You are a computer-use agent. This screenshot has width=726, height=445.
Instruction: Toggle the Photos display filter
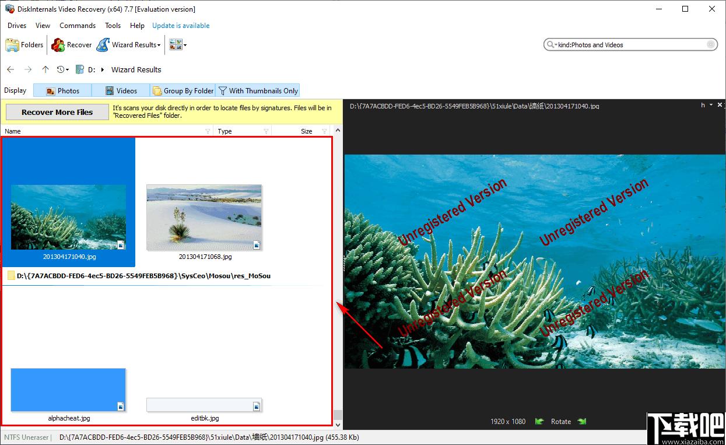click(x=62, y=90)
